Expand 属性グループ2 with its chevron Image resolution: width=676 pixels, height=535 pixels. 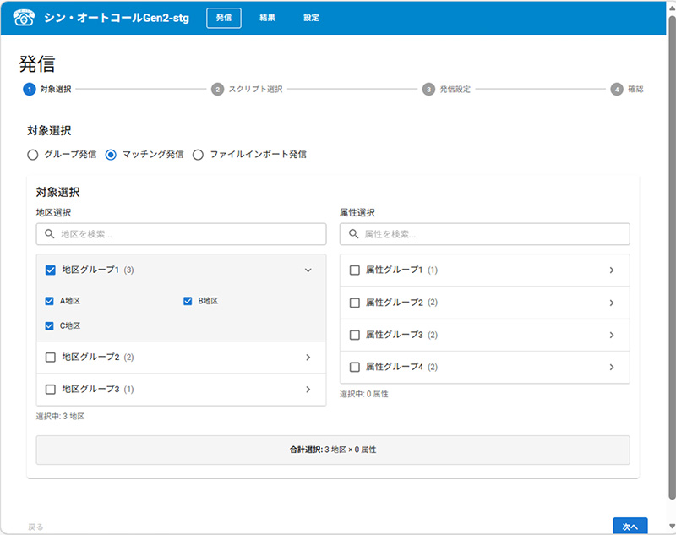612,303
